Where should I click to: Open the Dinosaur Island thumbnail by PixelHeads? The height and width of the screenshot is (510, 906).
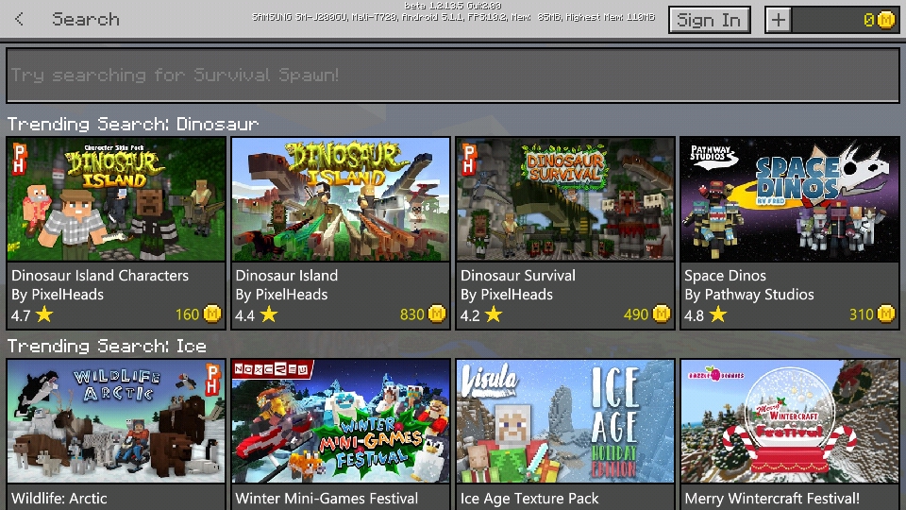click(x=341, y=199)
